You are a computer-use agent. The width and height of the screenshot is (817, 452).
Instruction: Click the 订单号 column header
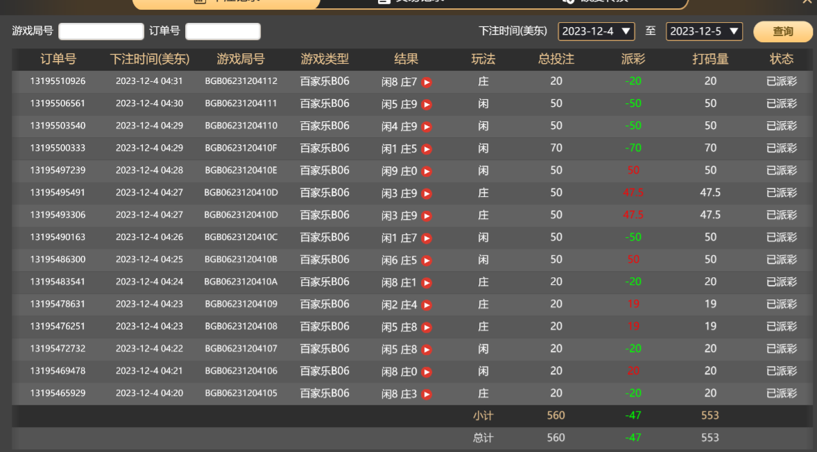coord(58,60)
